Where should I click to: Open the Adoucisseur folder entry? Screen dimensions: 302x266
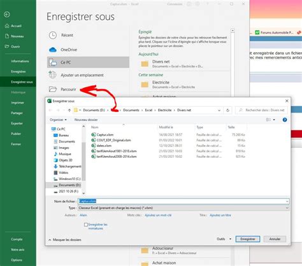pos(184,250)
